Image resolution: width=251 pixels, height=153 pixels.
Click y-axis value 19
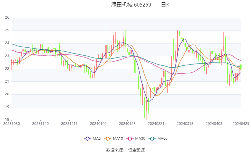click(7, 107)
